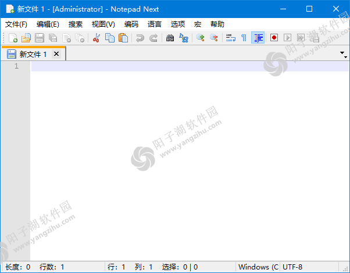The width and height of the screenshot is (350, 273).
Task: Zoom in with magnifier plus icon
Action: 200,38
